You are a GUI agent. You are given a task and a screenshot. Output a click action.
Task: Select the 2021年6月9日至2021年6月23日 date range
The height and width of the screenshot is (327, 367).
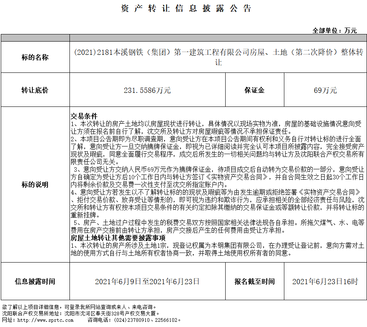tap(147, 281)
